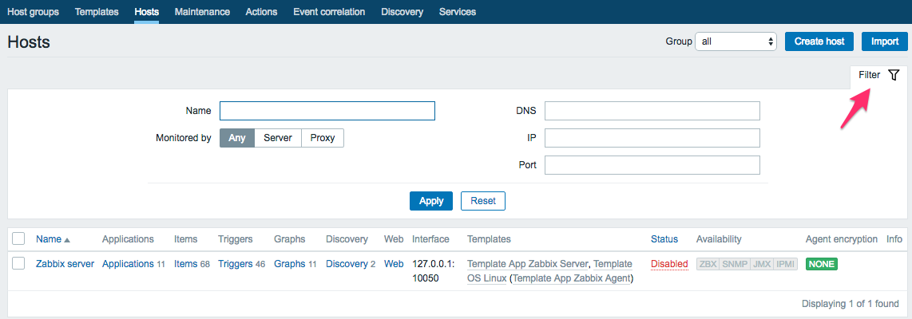Click the ZBX availability indicator
Screen dimensions: 912x319
[x=708, y=264]
